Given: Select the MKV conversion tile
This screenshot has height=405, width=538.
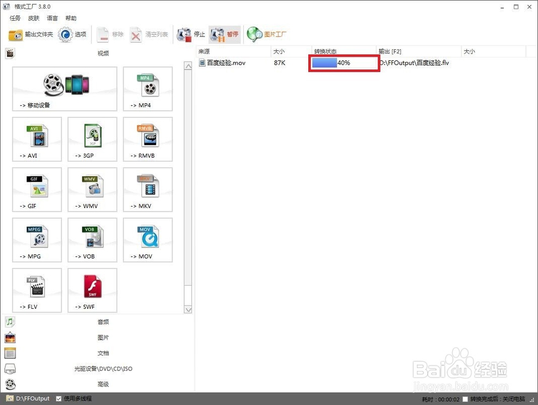Looking at the screenshot, I should [148, 190].
